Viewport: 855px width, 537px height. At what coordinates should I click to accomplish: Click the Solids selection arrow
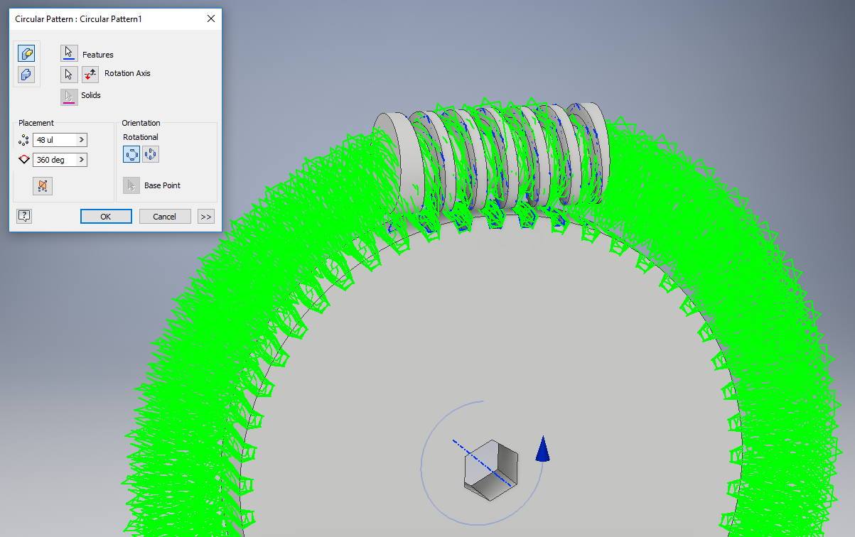[69, 97]
